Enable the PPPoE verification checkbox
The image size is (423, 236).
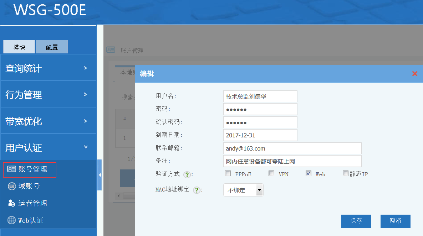(228, 174)
